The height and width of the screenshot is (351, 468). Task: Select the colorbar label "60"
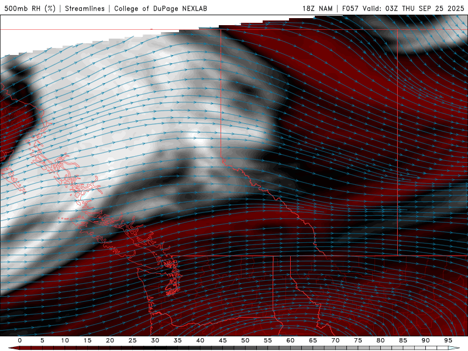tap(290, 340)
